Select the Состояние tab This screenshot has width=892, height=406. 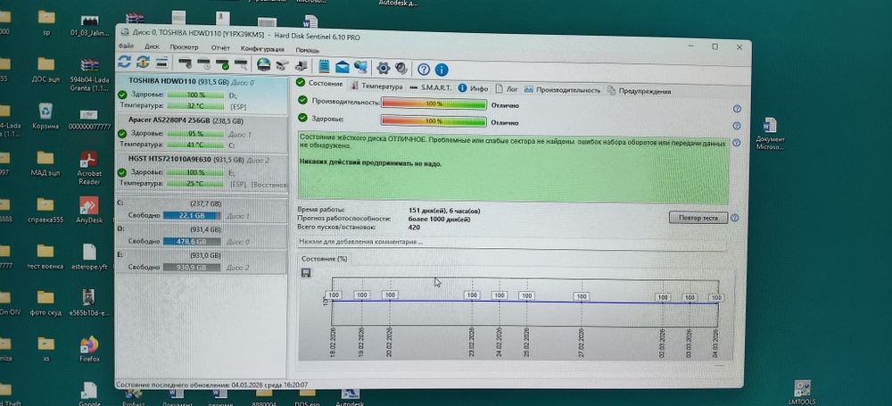pos(320,83)
